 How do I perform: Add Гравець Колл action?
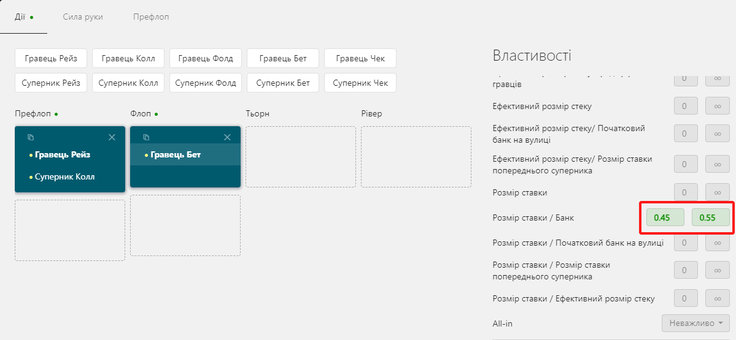click(x=128, y=59)
